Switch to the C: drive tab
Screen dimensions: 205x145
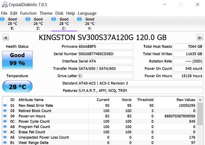[x=64, y=24]
